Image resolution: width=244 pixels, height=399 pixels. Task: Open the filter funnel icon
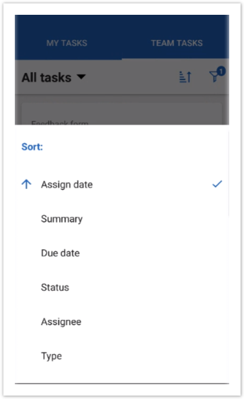point(214,76)
